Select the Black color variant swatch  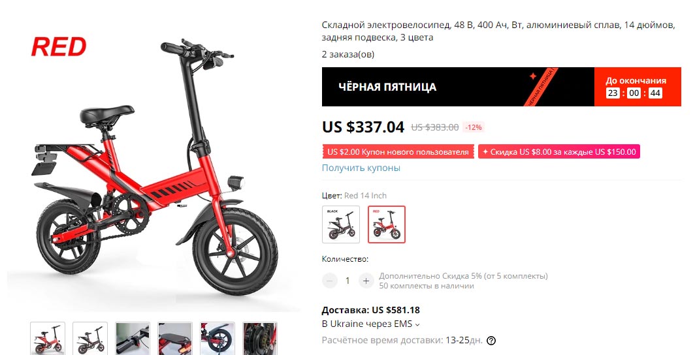pyautogui.click(x=341, y=224)
